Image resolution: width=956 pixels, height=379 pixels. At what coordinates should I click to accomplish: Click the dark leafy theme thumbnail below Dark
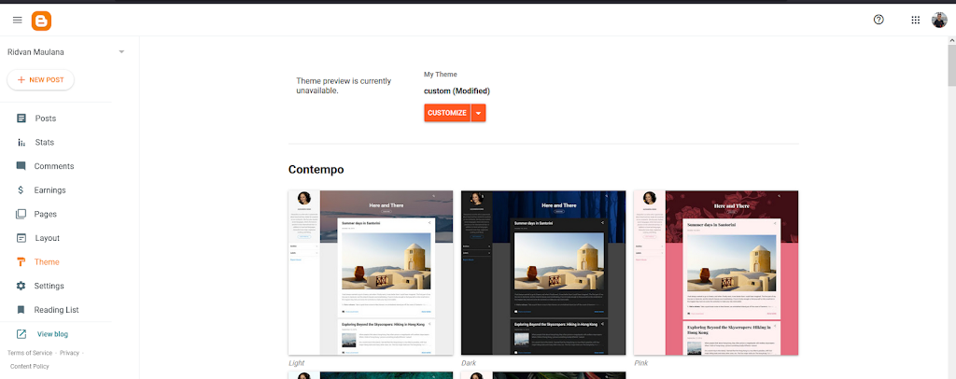pyautogui.click(x=543, y=375)
